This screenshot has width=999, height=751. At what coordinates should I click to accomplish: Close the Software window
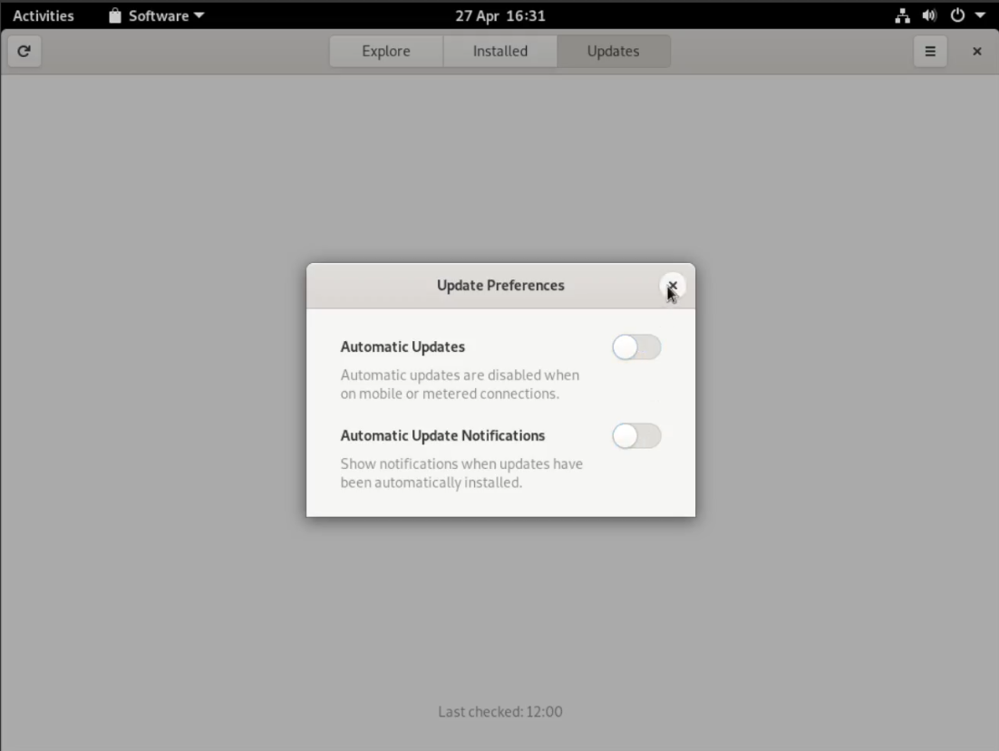976,52
